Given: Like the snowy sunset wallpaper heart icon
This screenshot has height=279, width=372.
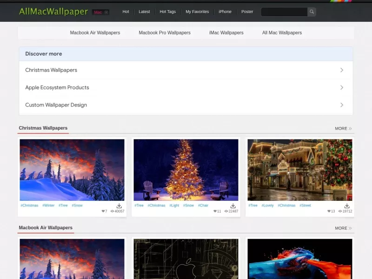Looking at the screenshot, I should coord(103,211).
